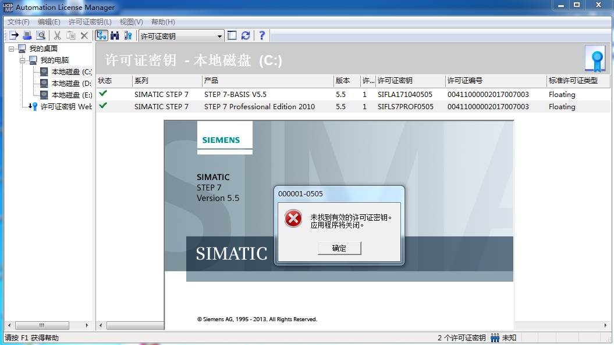This screenshot has width=614, height=345.
Task: Select 本地磁盘 (D:) in the tree
Action: click(71, 84)
